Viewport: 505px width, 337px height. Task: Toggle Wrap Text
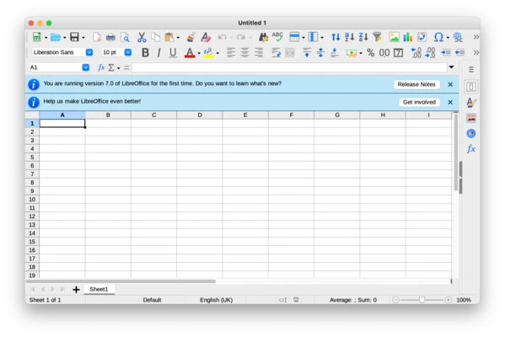click(x=276, y=52)
